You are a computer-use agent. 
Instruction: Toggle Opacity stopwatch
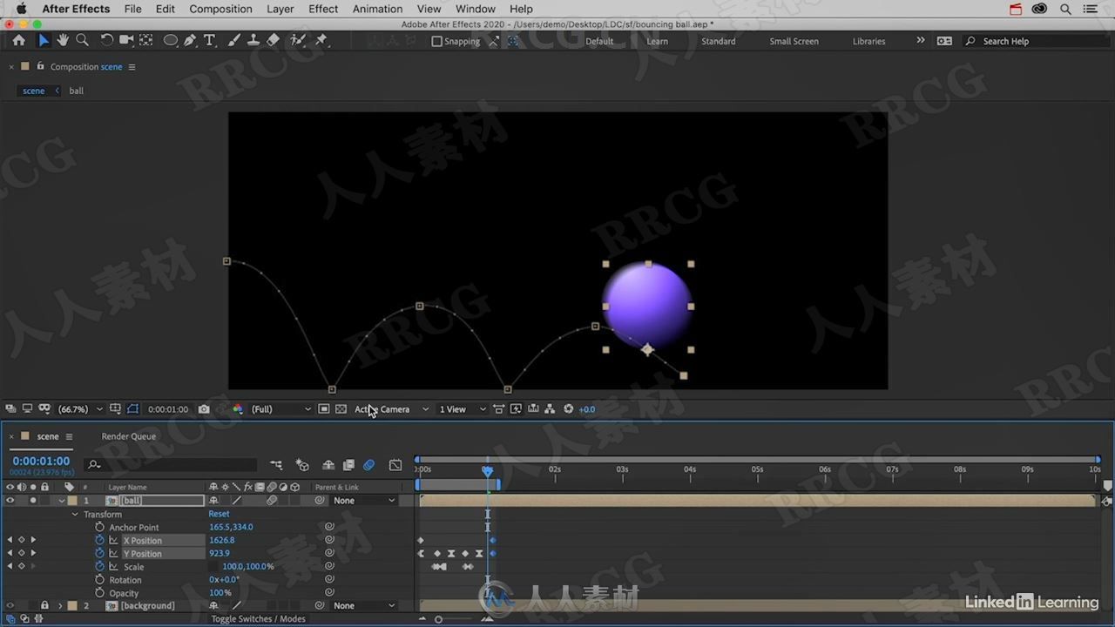click(x=99, y=593)
